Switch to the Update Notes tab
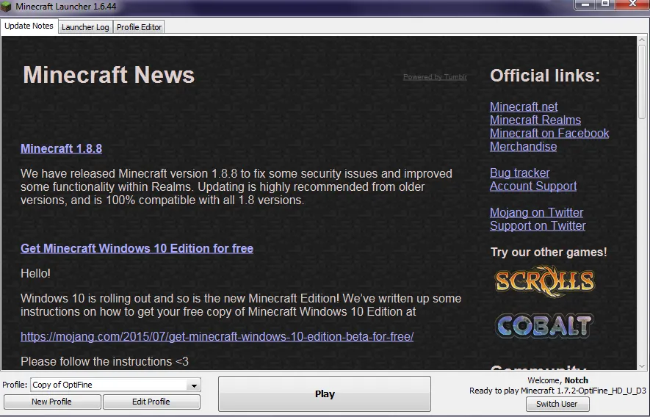This screenshot has height=417, width=650. (x=29, y=26)
